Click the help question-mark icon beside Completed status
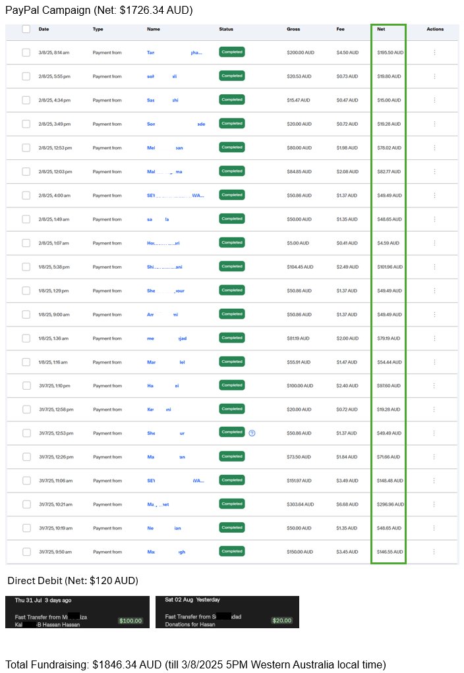This screenshot has height=673, width=464. [252, 433]
